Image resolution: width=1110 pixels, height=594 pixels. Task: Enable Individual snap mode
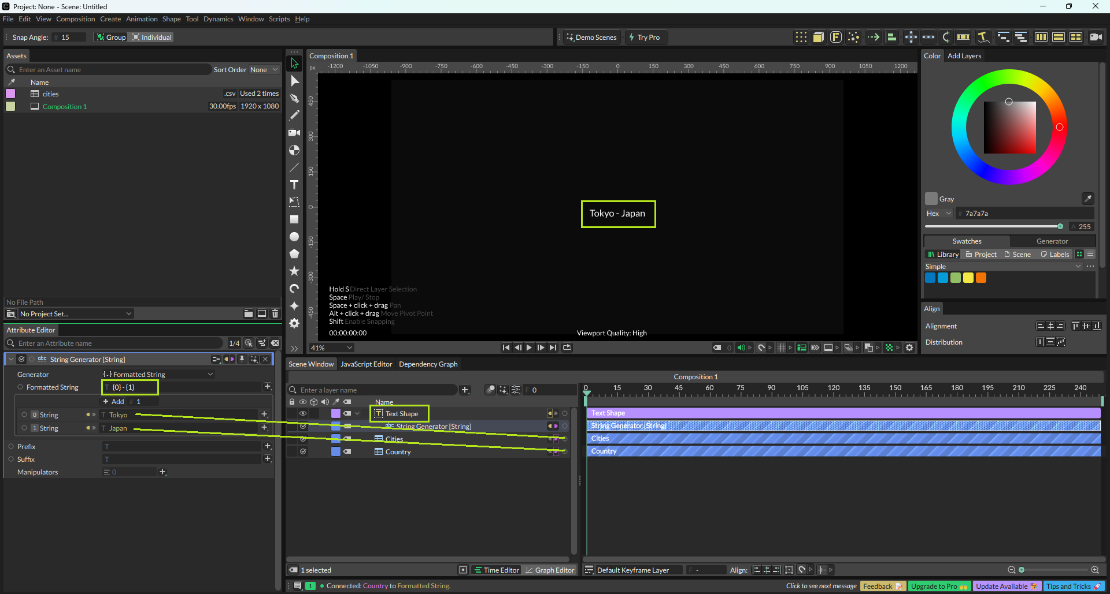coord(152,37)
